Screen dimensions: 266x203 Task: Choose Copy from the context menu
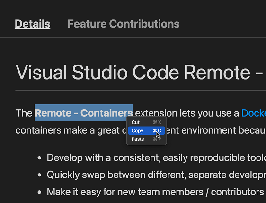point(146,131)
